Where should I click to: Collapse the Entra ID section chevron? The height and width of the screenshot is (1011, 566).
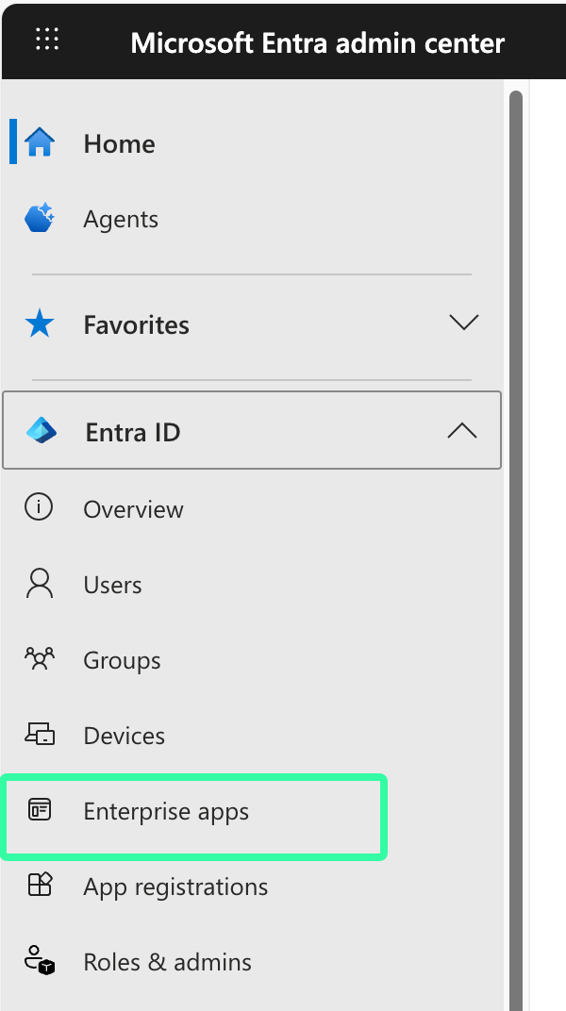click(x=461, y=431)
